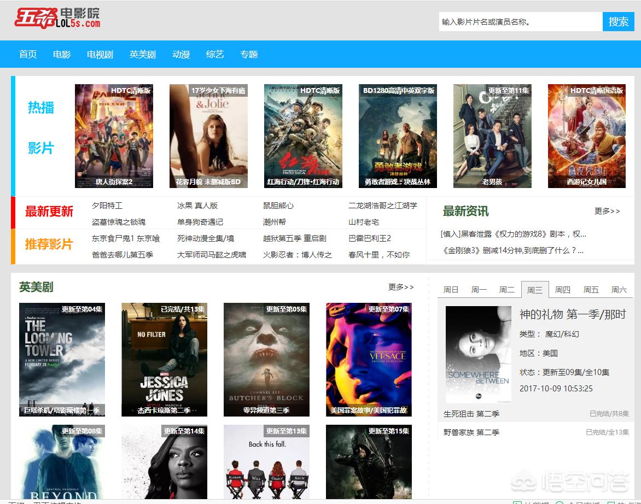Open the 东京食尸鬼1 recommended link
641x504 pixels.
126,238
